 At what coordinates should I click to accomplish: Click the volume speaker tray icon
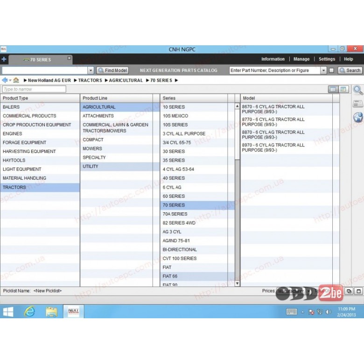point(329,312)
